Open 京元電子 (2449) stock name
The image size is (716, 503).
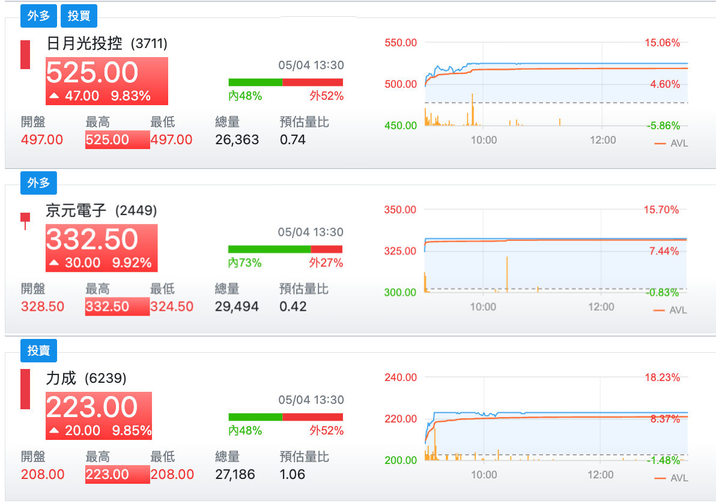click(x=102, y=210)
